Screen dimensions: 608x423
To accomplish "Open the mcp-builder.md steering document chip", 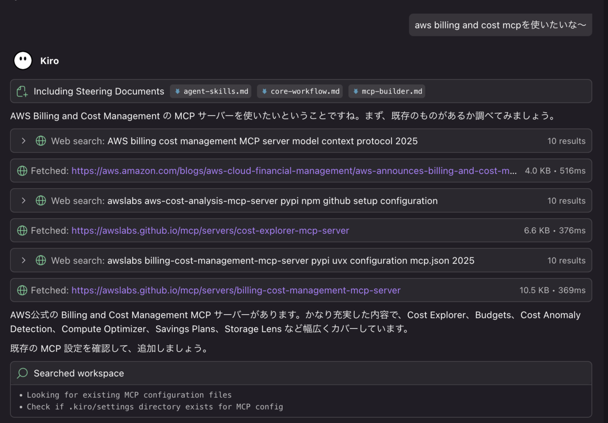I will 387,92.
